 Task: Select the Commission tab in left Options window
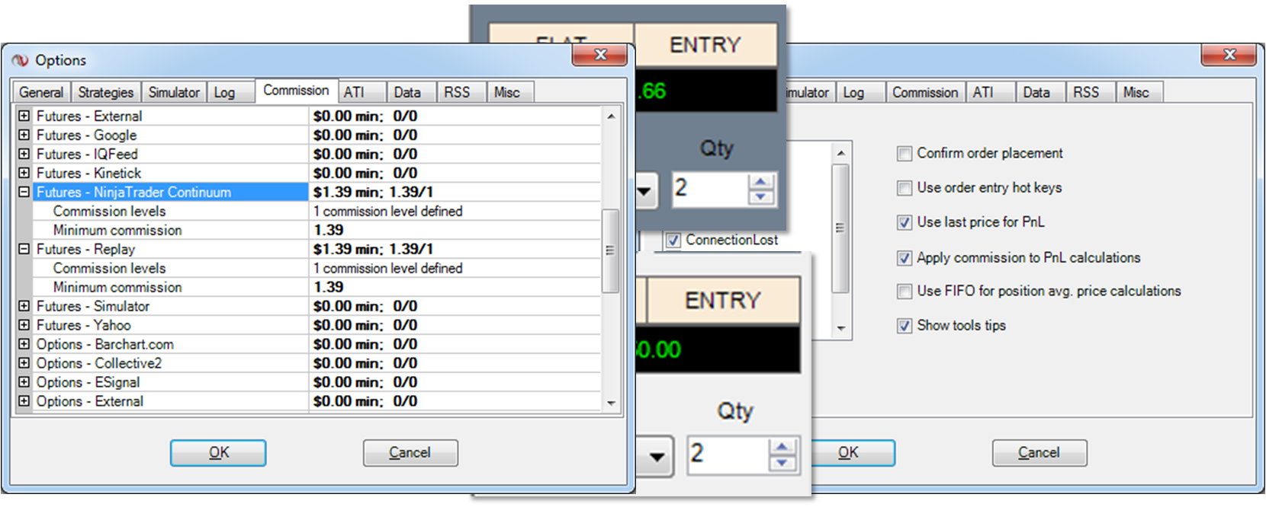coord(296,90)
